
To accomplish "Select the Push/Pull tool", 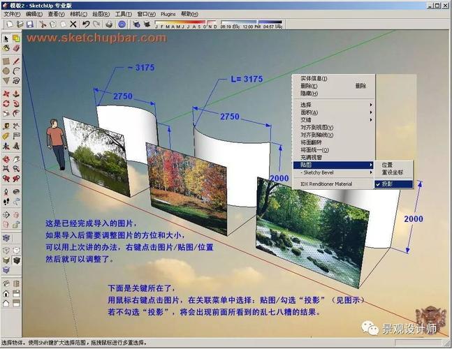I will pyautogui.click(x=16, y=94).
